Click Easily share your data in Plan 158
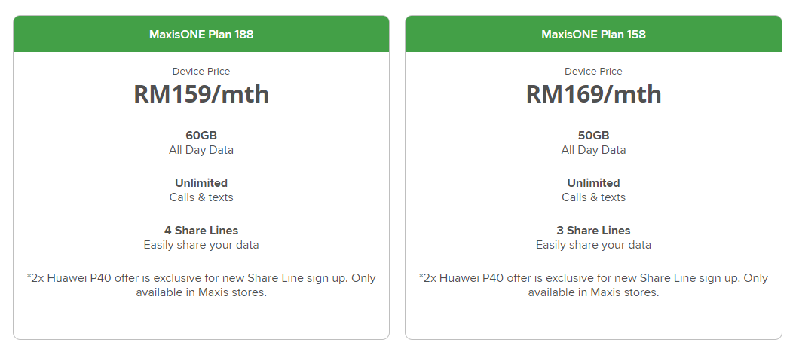Viewport: 796px width, 352px height. click(593, 245)
